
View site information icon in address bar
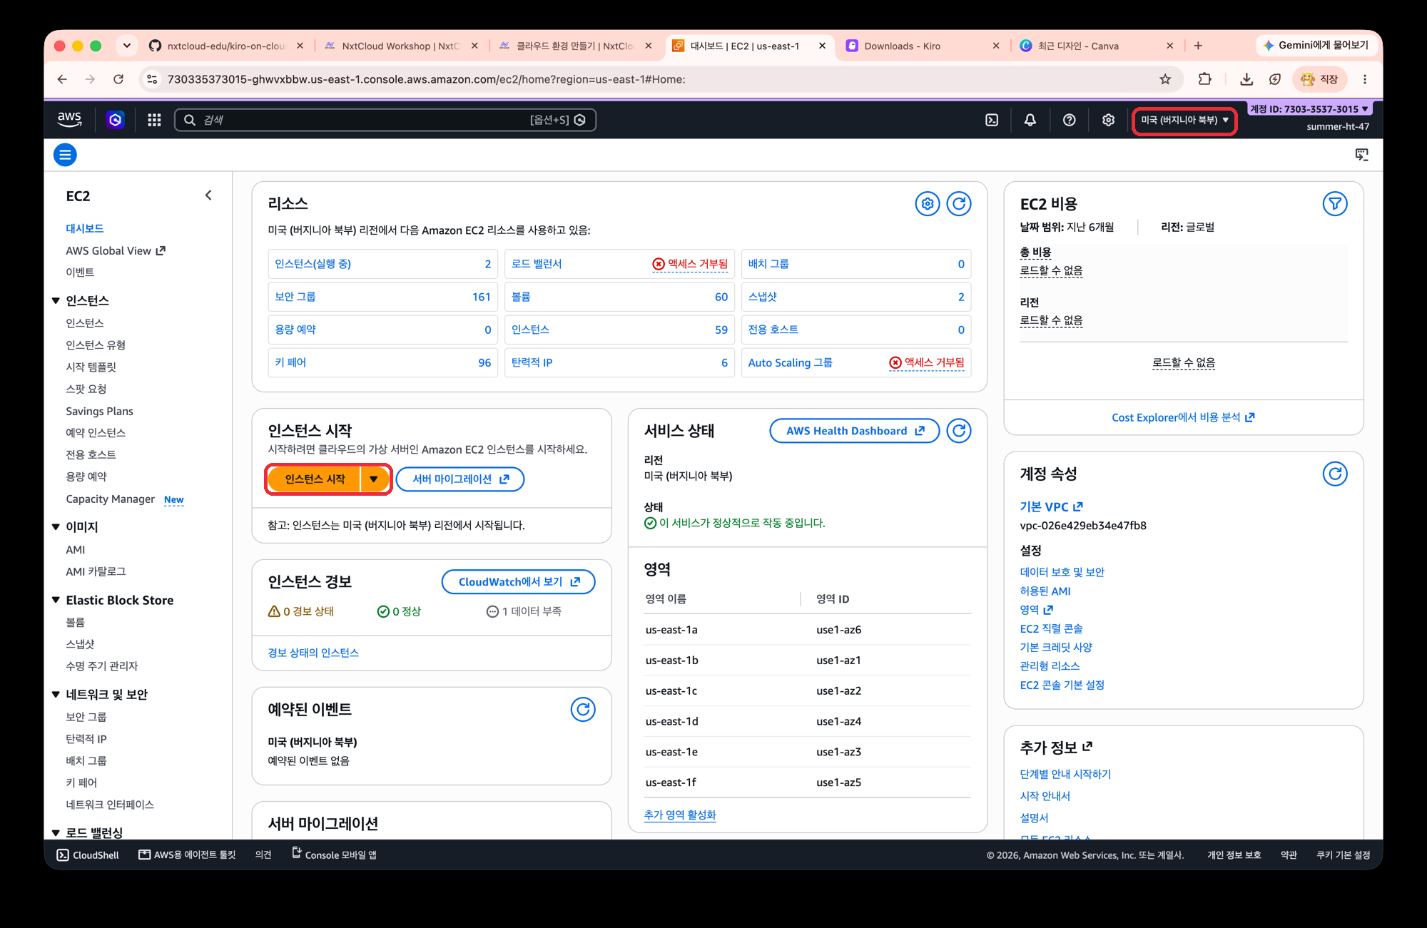coord(152,79)
